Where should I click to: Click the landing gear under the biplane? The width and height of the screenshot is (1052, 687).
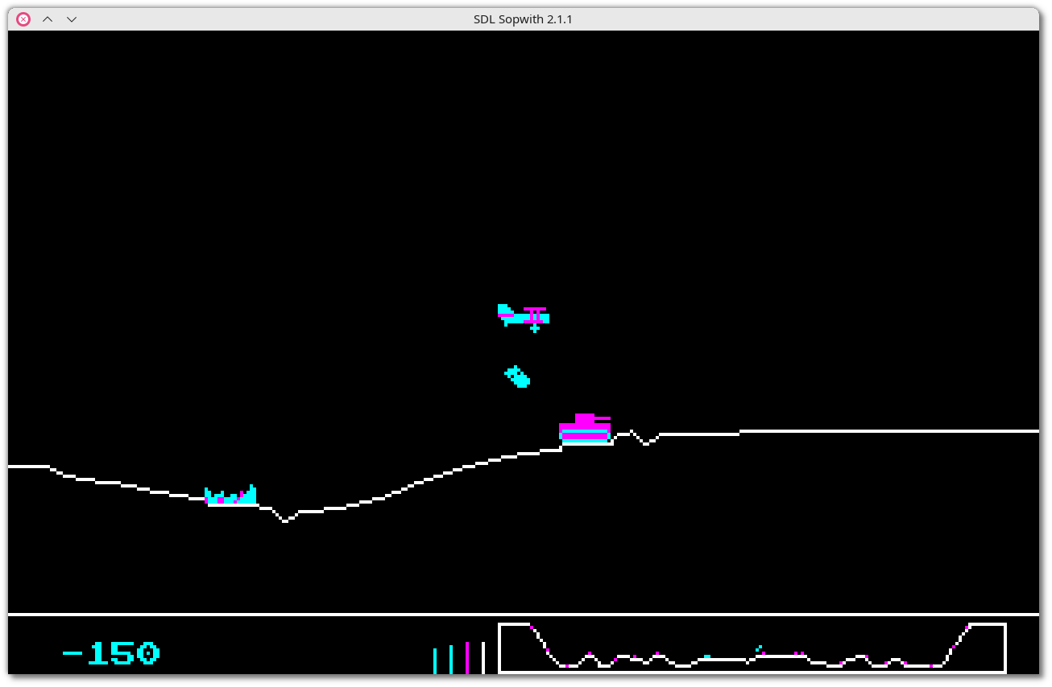click(x=535, y=328)
